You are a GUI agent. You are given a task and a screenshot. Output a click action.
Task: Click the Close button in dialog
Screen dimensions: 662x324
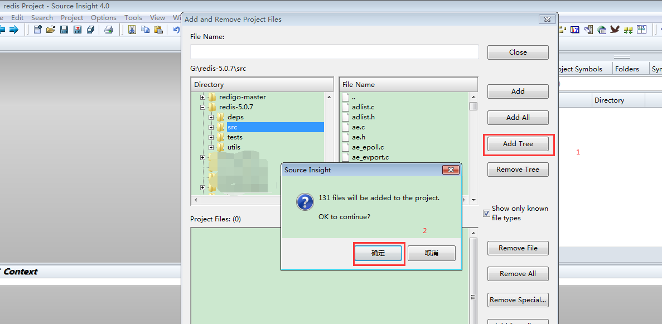point(518,52)
